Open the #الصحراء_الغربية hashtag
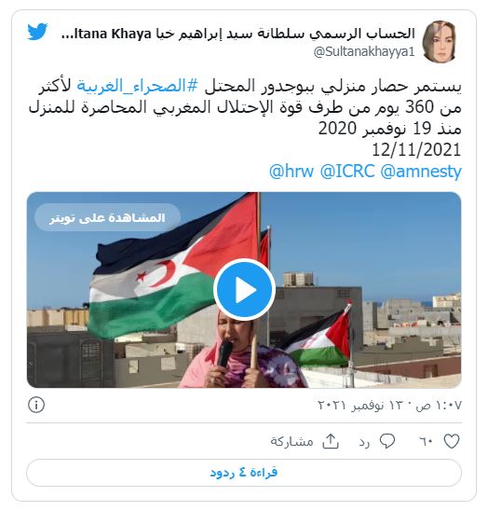Viewport: 488px width, 511px height. point(137,86)
